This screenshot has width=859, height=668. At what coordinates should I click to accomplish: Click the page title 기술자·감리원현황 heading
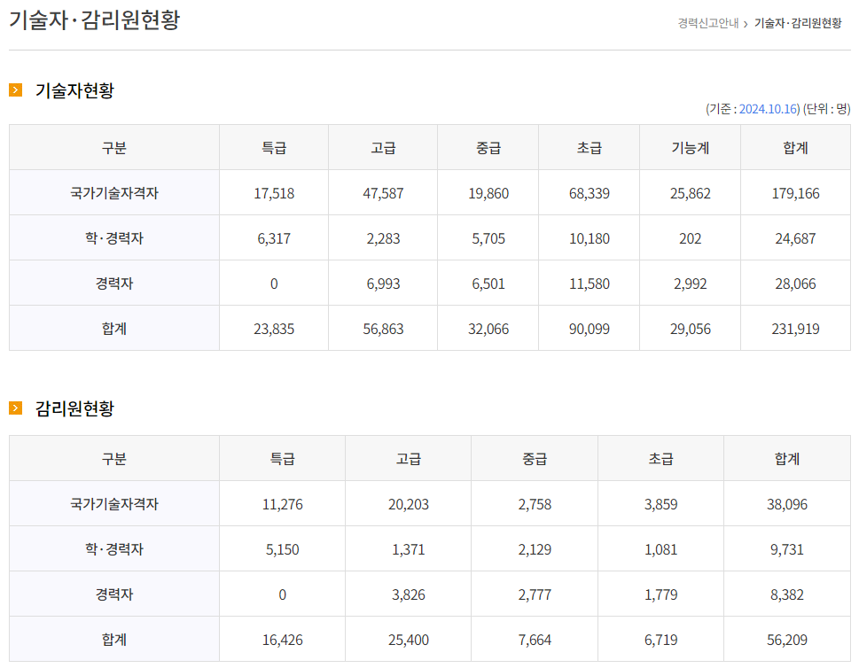[x=94, y=19]
